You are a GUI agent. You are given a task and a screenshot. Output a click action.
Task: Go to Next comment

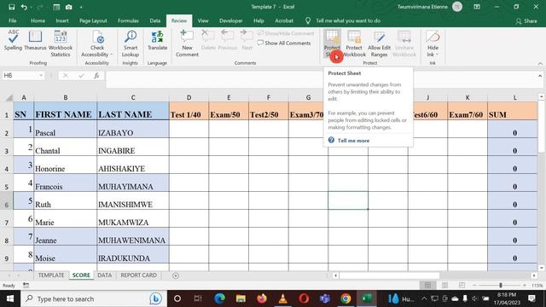coord(247,40)
